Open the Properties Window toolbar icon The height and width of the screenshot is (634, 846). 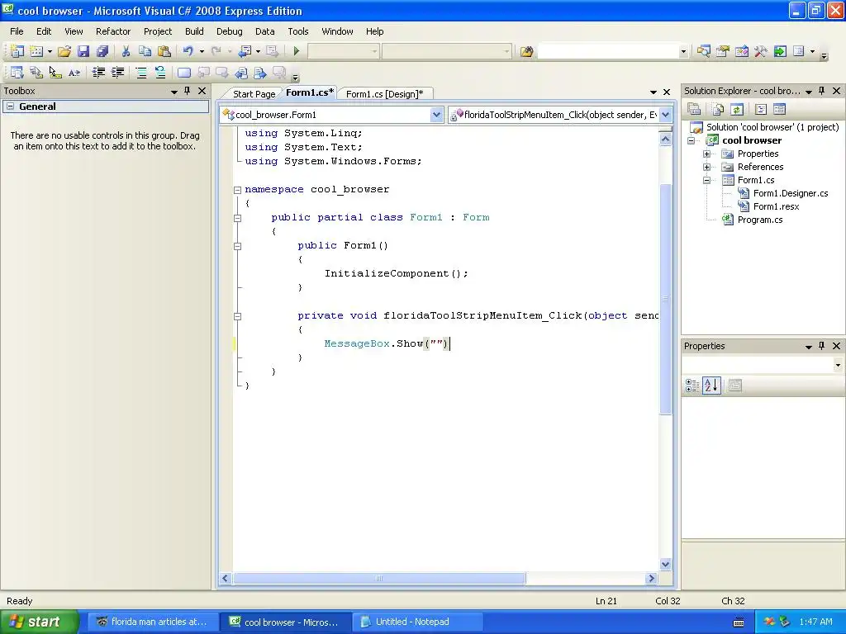point(722,51)
